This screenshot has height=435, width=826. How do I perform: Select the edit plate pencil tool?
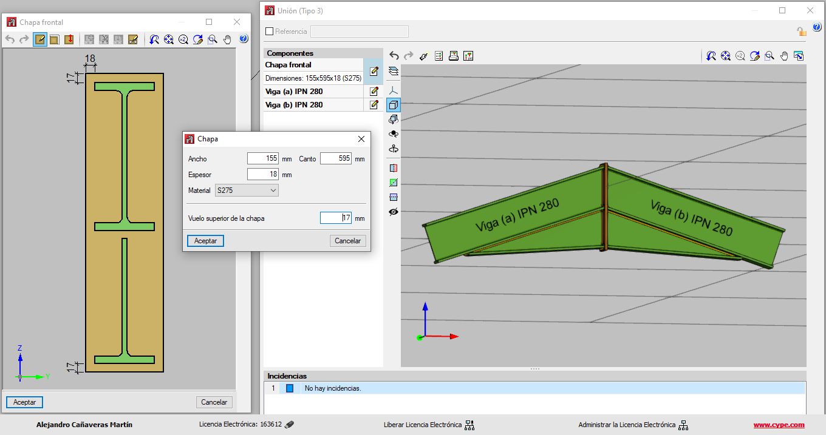pyautogui.click(x=40, y=39)
